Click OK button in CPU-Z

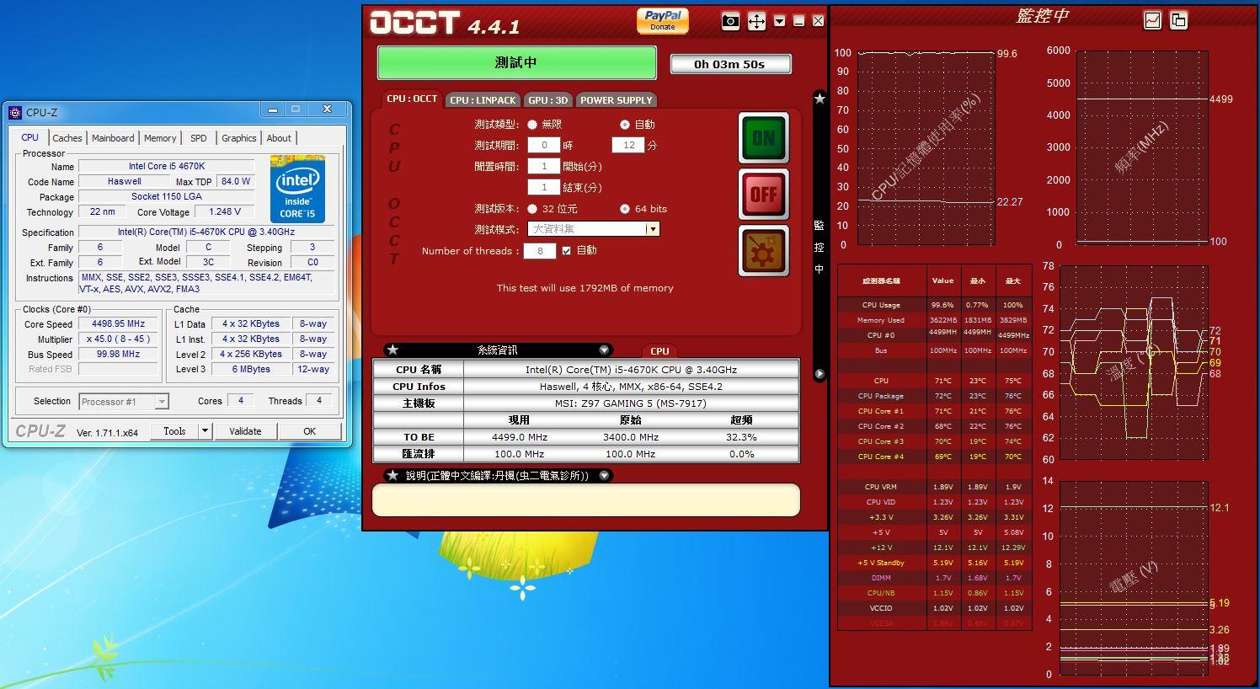[309, 431]
